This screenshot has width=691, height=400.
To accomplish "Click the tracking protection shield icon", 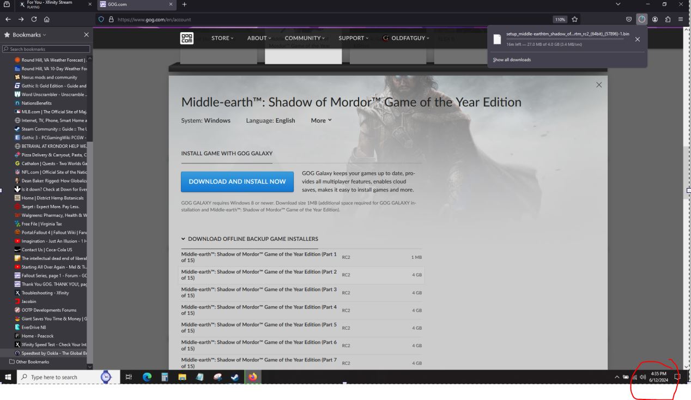I will [101, 20].
